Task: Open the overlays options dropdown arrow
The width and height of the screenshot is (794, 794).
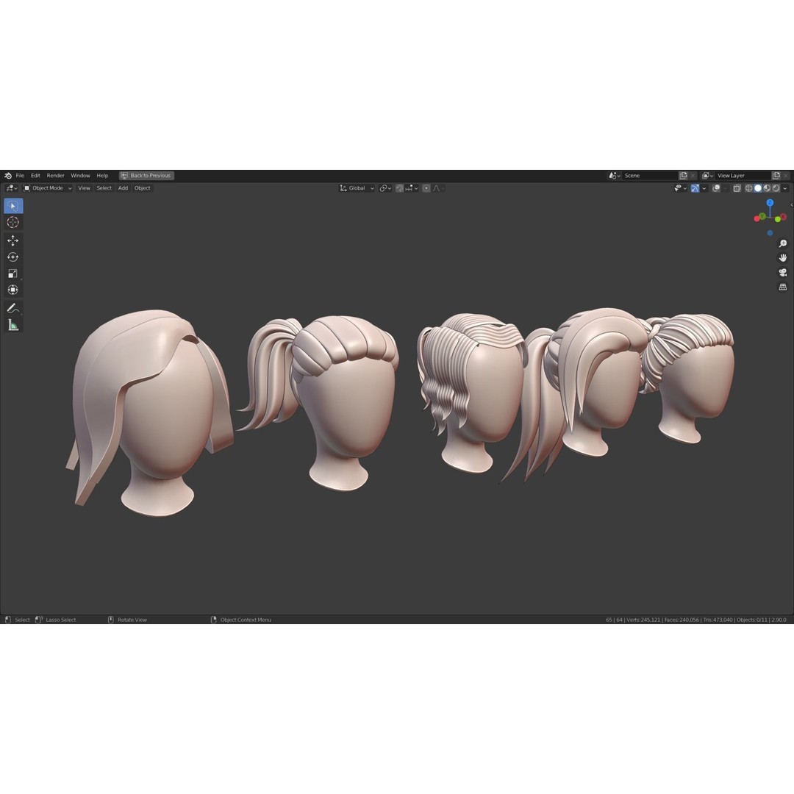Action: 725,188
